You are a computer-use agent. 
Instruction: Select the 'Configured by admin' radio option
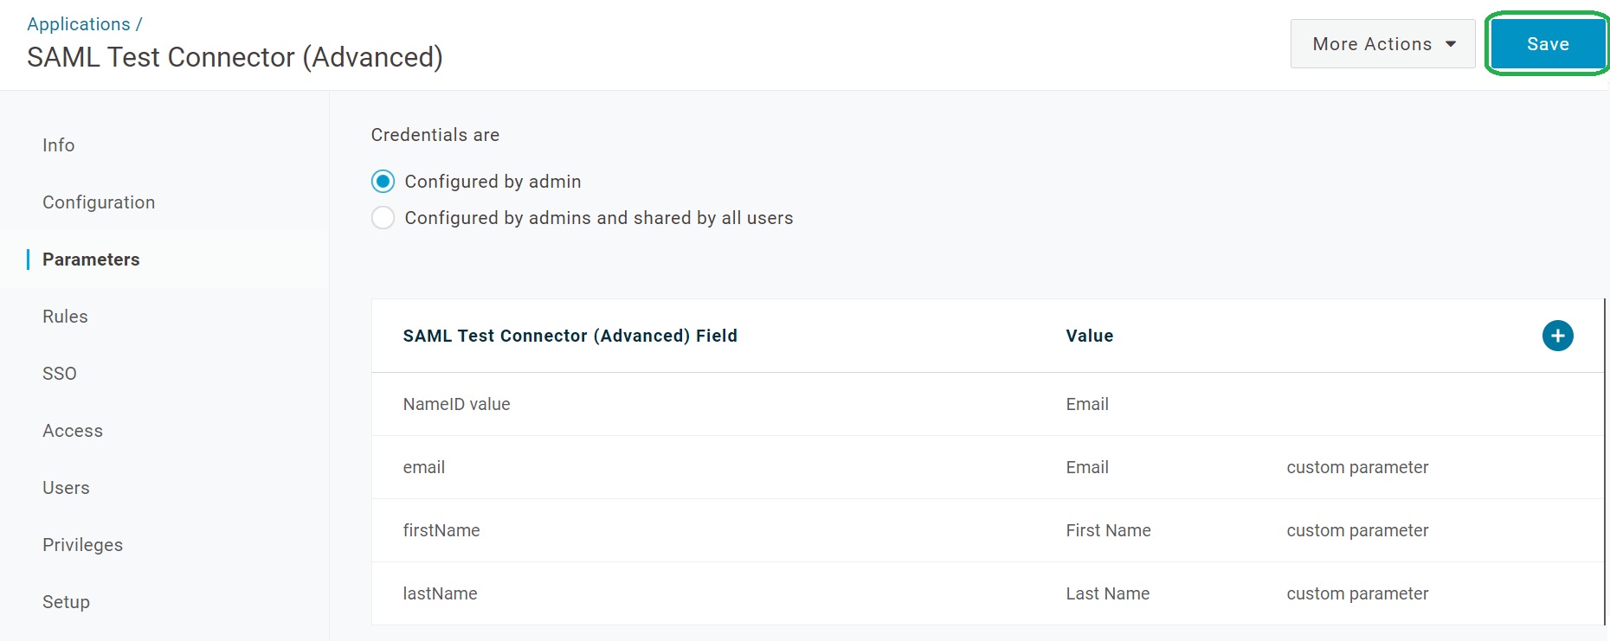pyautogui.click(x=383, y=182)
